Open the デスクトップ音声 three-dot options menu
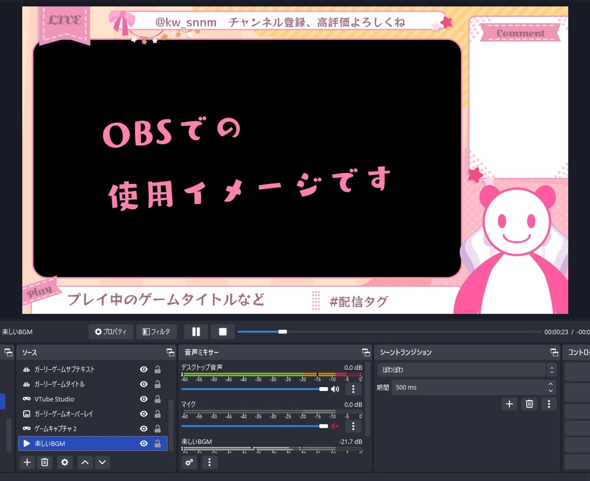This screenshot has height=481, width=590. 353,389
